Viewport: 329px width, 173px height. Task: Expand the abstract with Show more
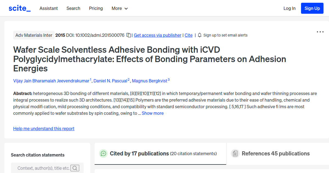[x=153, y=113]
